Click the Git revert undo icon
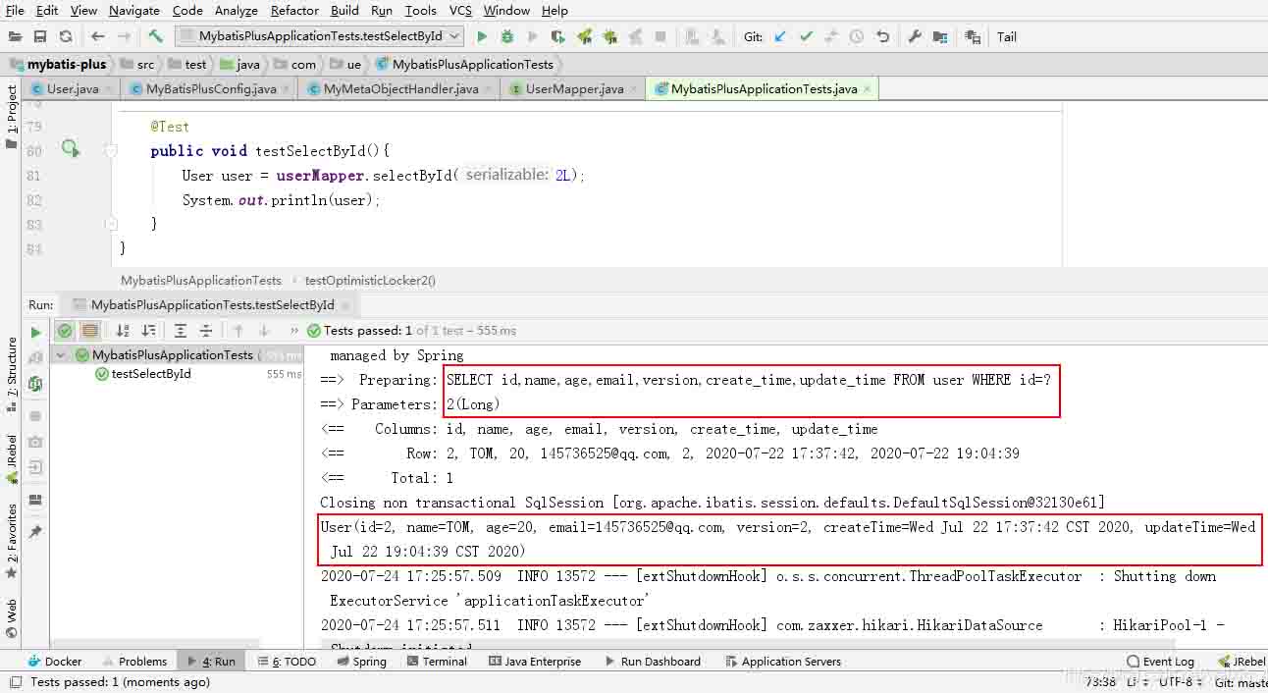 click(x=882, y=36)
